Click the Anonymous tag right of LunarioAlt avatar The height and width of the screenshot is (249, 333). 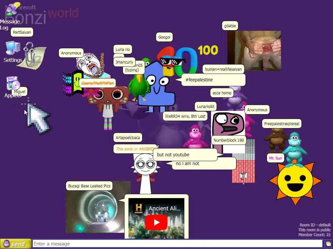pyautogui.click(x=257, y=110)
